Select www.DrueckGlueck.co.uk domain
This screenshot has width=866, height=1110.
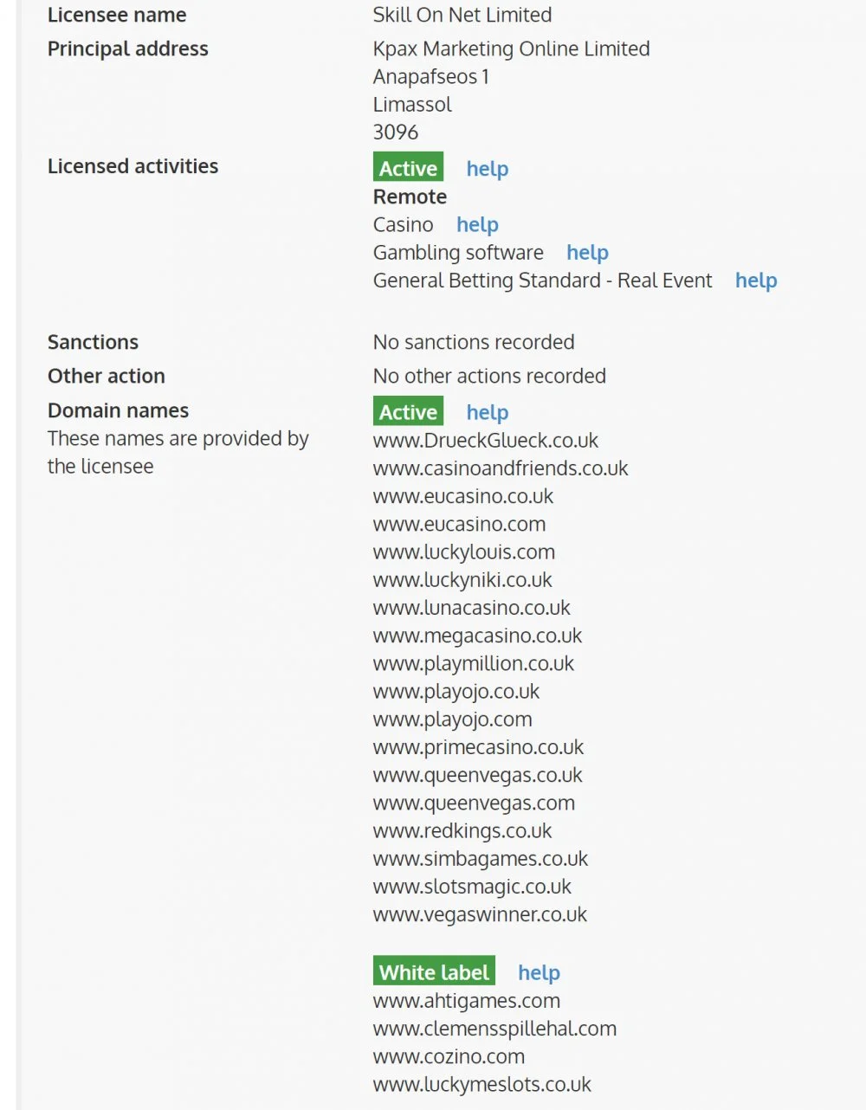(486, 440)
